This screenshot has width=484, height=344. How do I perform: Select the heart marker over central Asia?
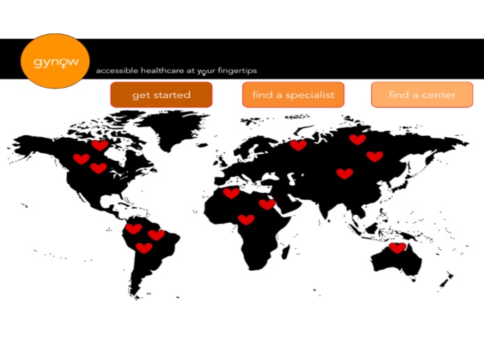point(345,173)
